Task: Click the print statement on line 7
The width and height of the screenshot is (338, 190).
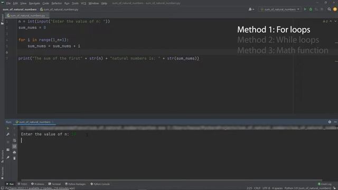Action: (109, 59)
